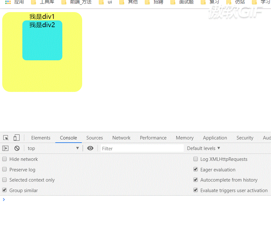Switch to the Sources tab
This screenshot has width=271, height=240.
click(95, 138)
